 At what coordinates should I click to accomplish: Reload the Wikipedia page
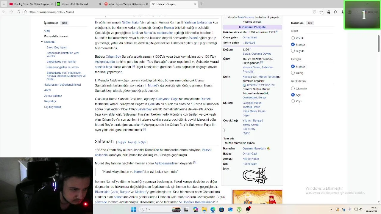[x=18, y=12]
